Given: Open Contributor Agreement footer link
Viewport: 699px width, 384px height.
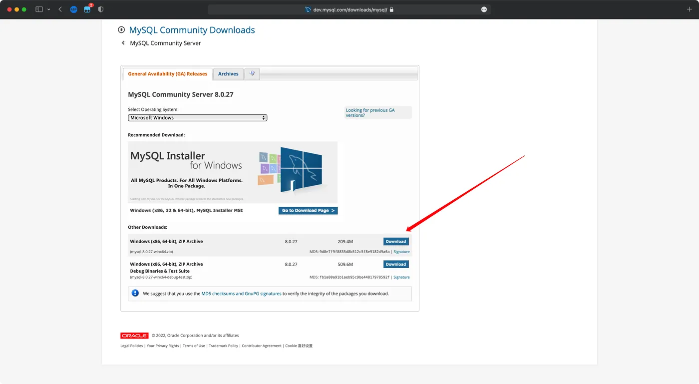Looking at the screenshot, I should pyautogui.click(x=262, y=346).
